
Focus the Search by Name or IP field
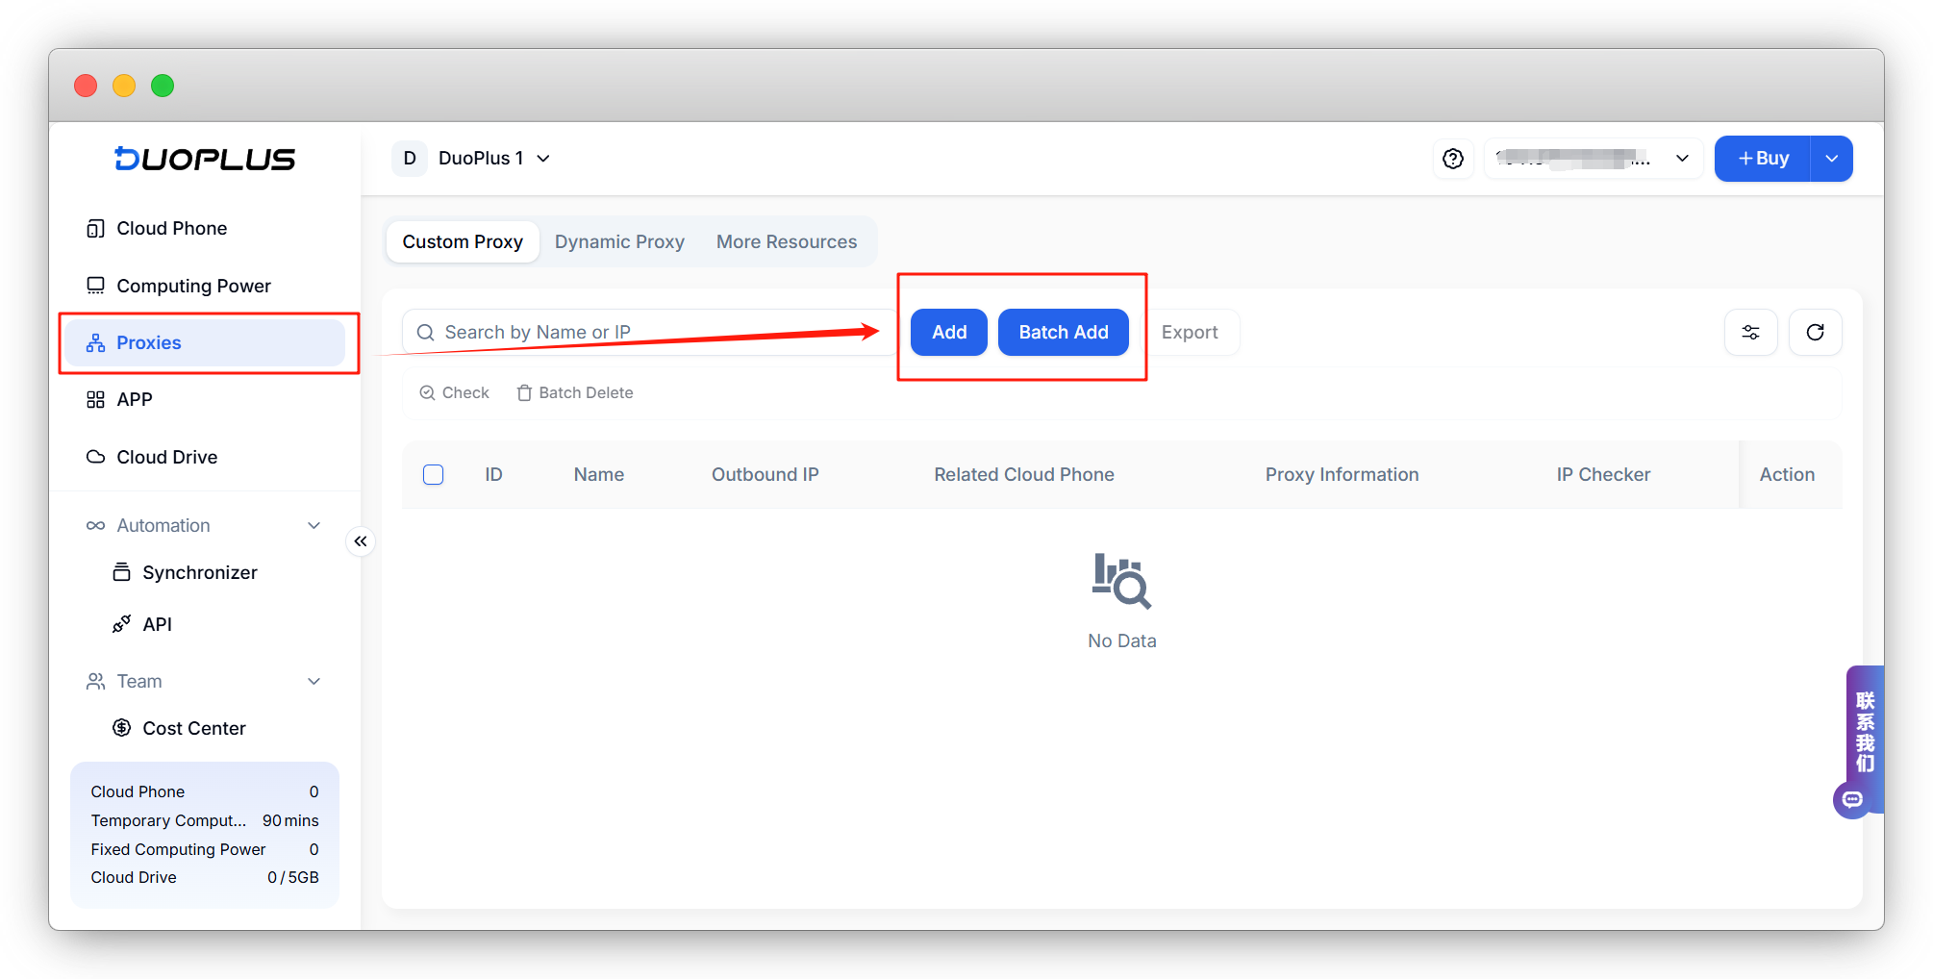click(x=648, y=332)
